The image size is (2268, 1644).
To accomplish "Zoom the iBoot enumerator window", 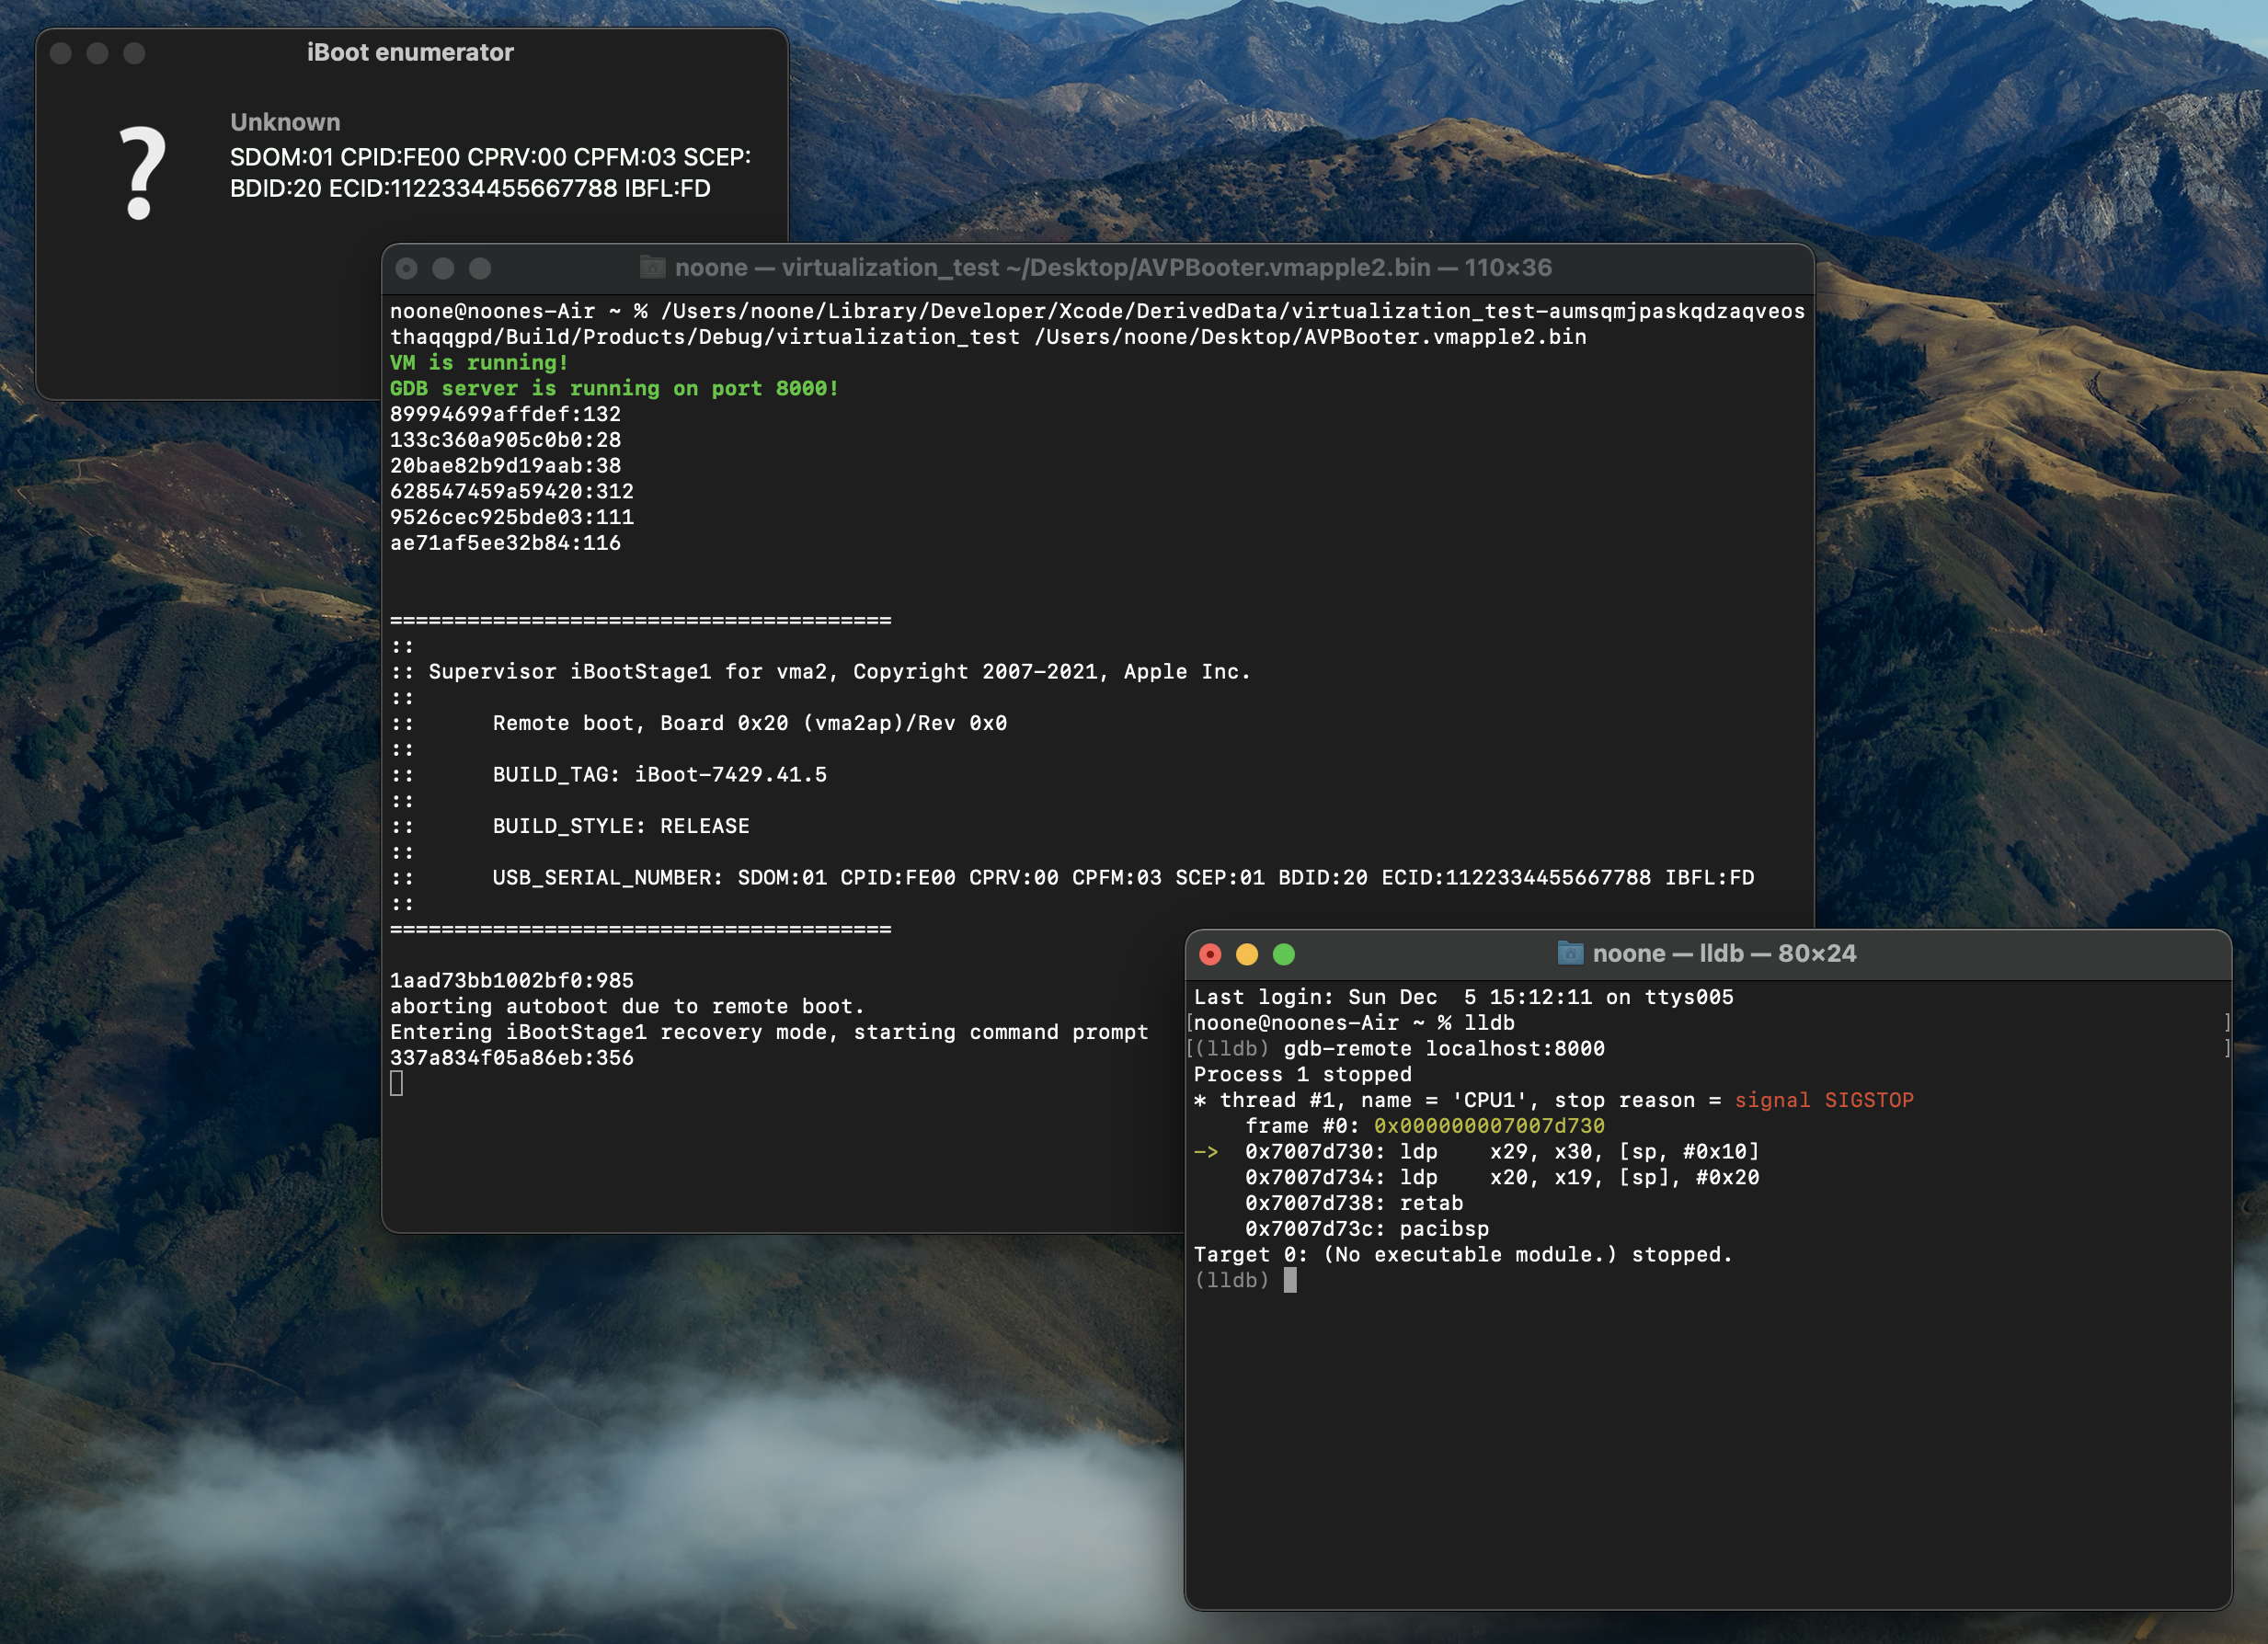I will (134, 53).
